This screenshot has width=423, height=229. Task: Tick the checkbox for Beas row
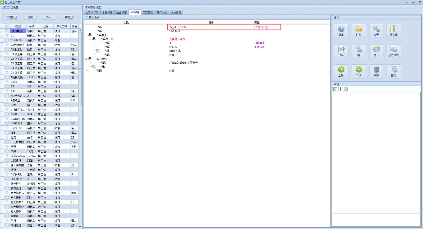point(7,105)
